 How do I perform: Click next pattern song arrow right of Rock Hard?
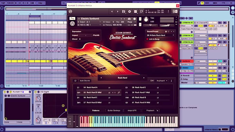click(x=144, y=78)
